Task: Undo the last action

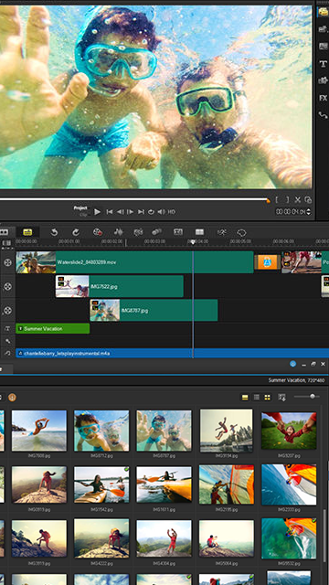Action: click(54, 232)
